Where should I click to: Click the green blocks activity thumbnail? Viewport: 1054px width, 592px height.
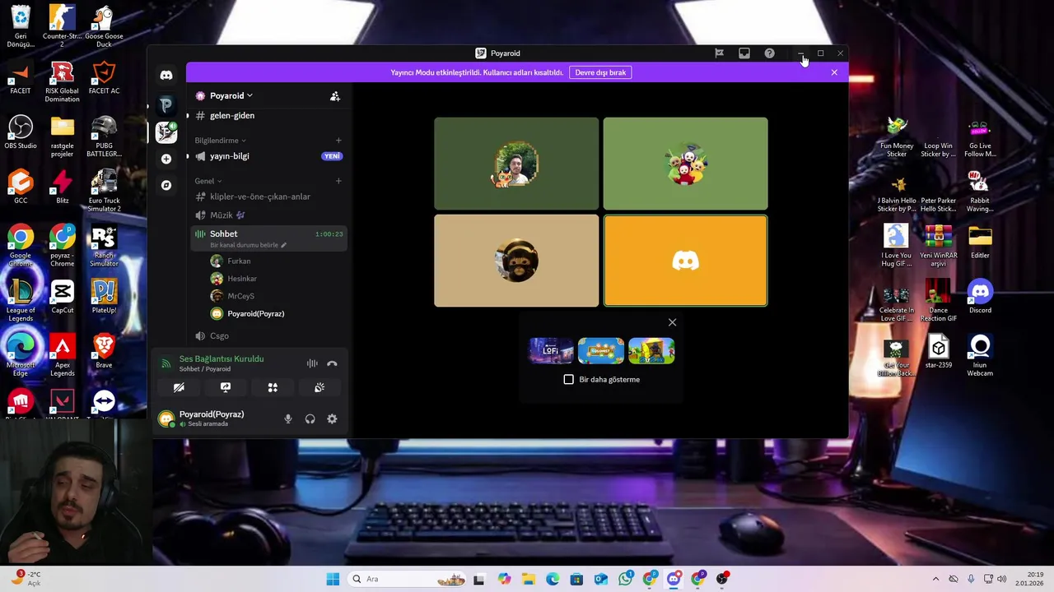coord(651,350)
